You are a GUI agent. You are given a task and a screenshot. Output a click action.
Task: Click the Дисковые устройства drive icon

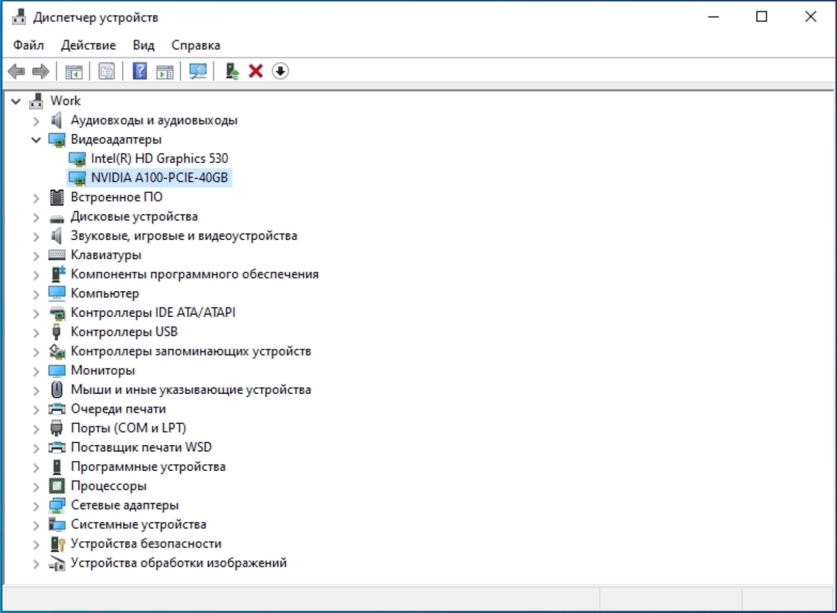coord(57,218)
